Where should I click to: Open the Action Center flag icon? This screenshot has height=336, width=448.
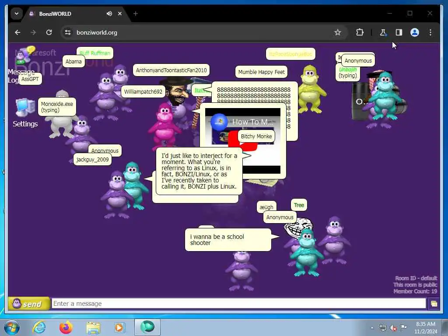click(x=403, y=328)
